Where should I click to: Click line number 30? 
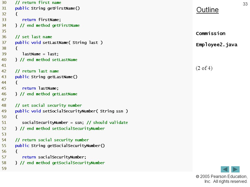coord(4,3)
